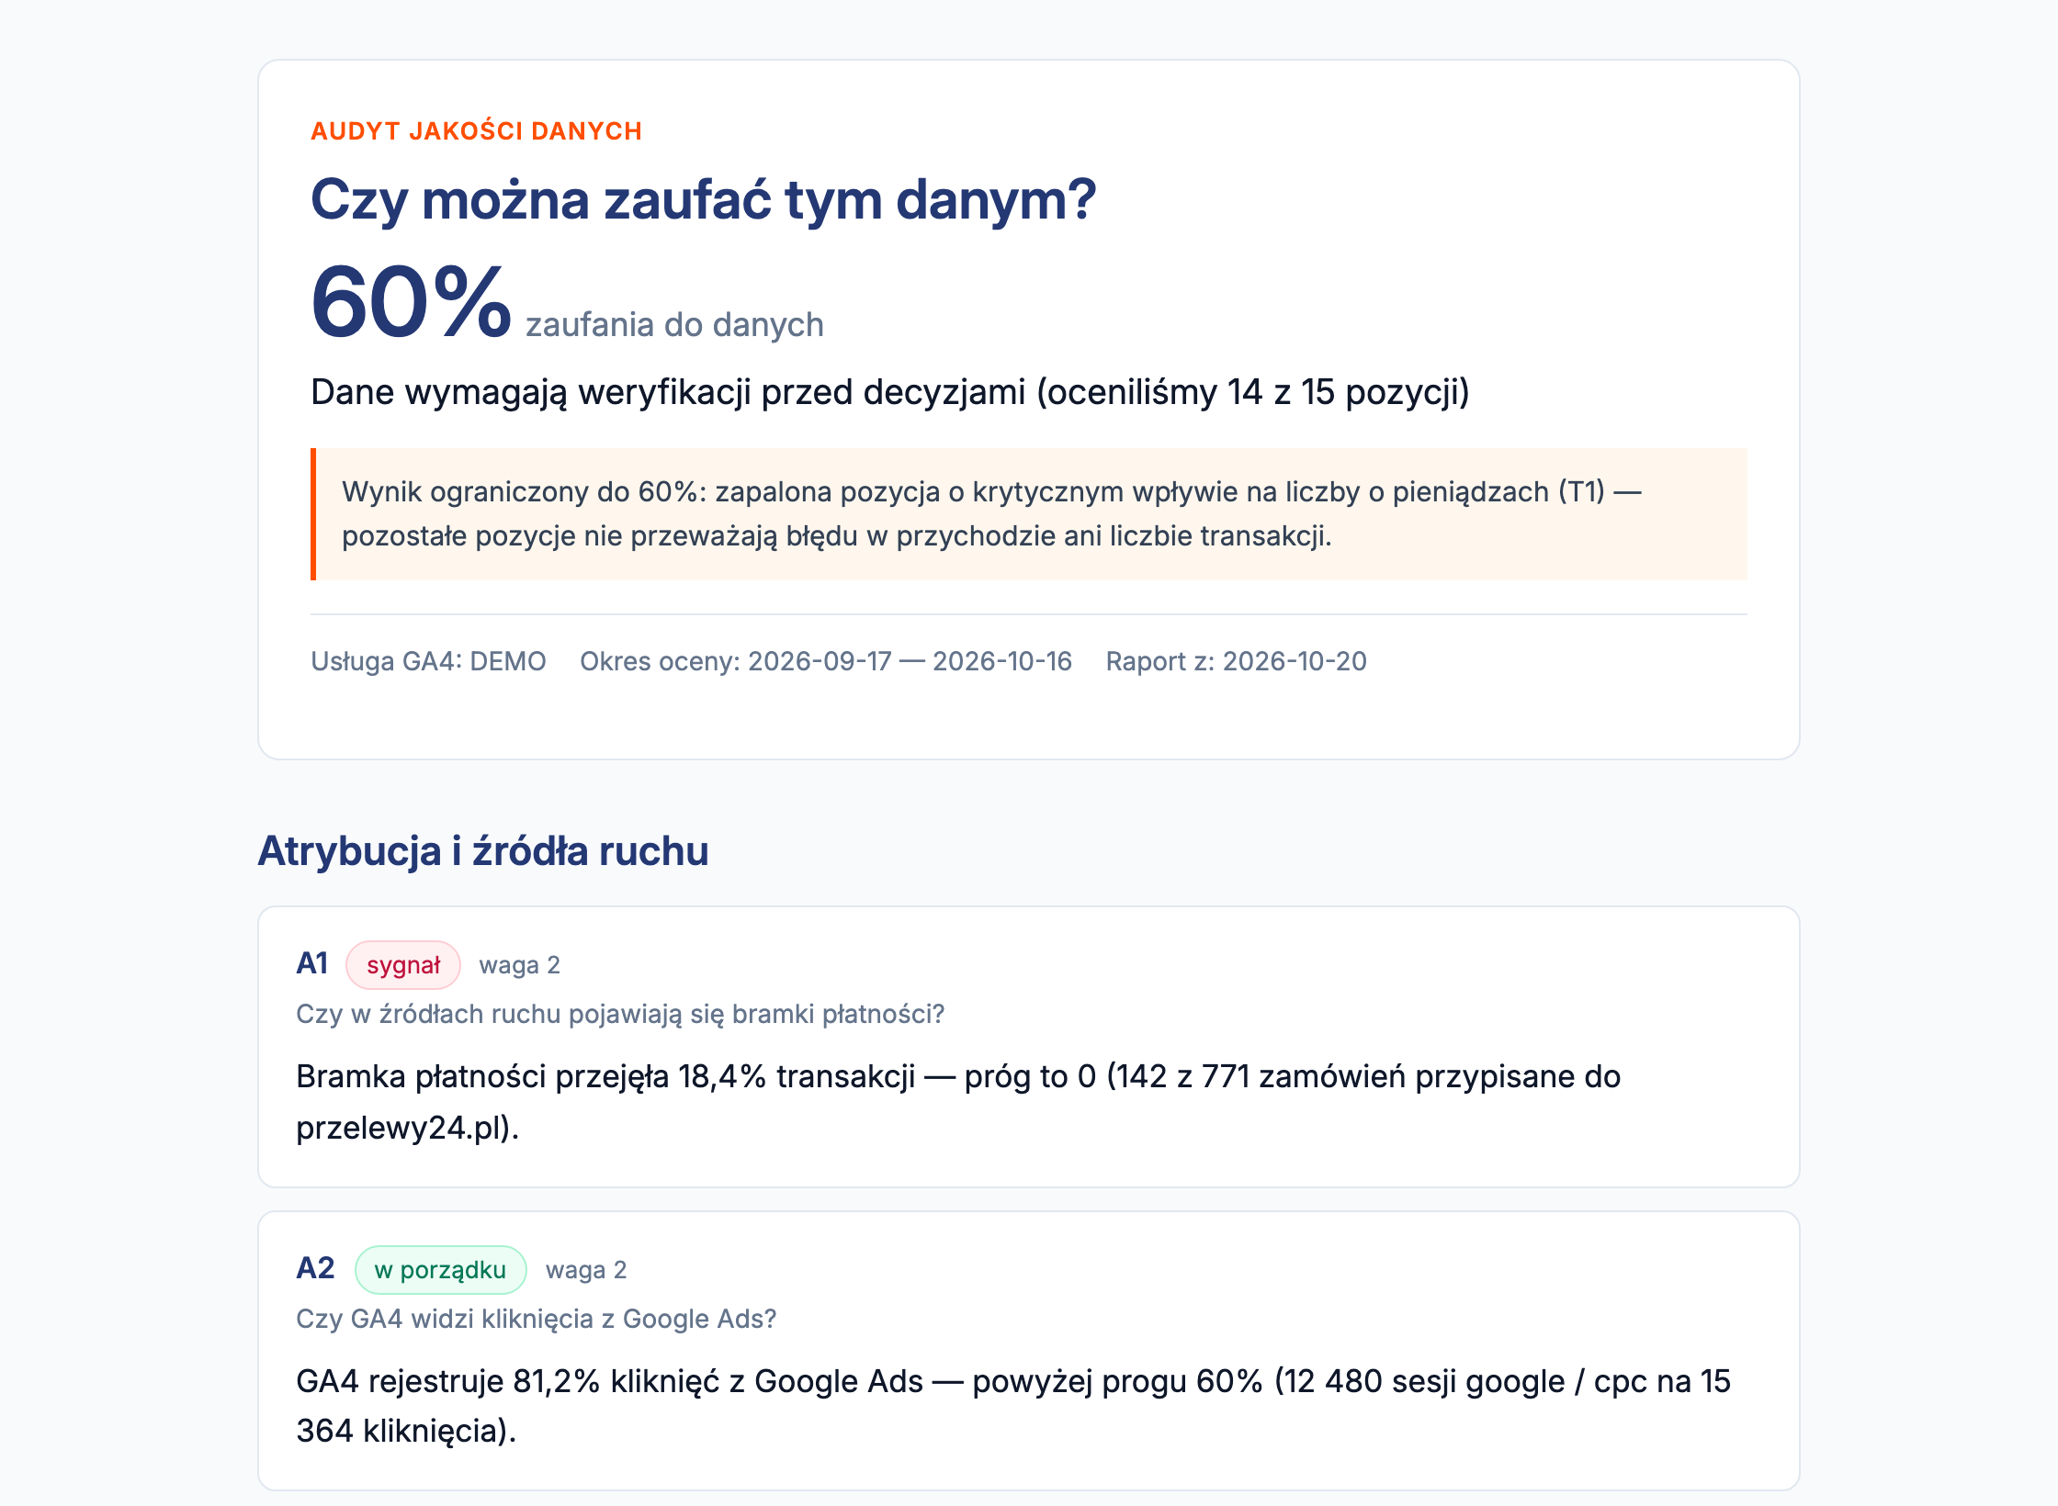This screenshot has width=2058, height=1506.
Task: Click 'Atrybucja i źródła ruchu' section heading
Action: pos(483,850)
